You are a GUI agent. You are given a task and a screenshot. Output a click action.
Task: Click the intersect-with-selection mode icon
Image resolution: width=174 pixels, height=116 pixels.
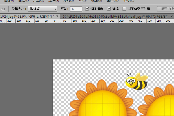pos(3,9)
